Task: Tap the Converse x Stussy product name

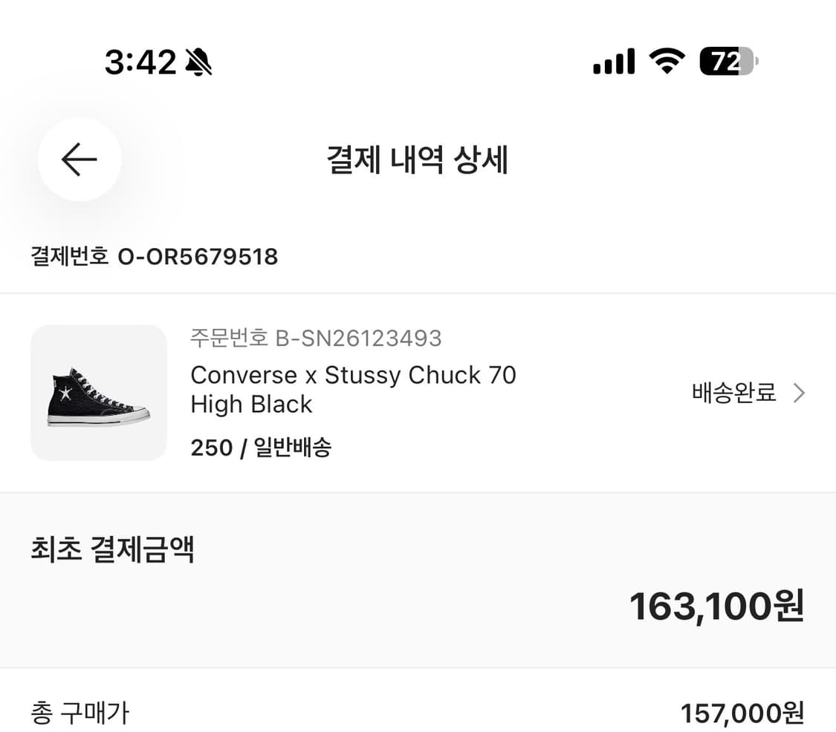Action: pos(353,389)
